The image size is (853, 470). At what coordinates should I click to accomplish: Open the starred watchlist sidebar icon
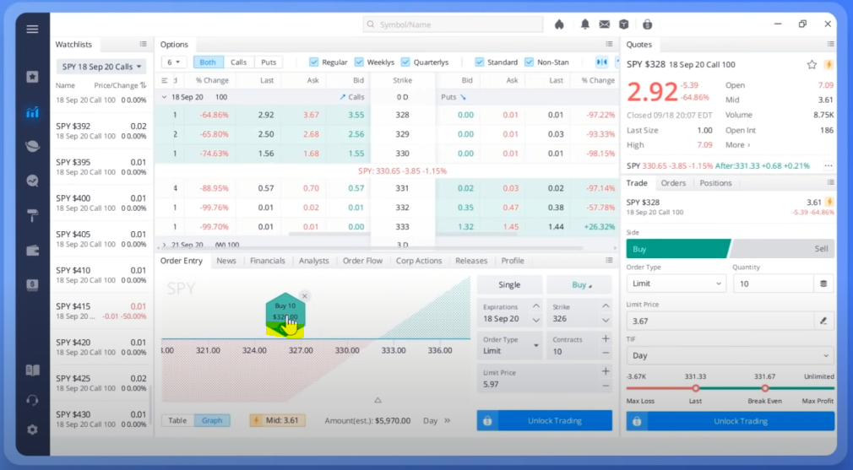click(32, 77)
